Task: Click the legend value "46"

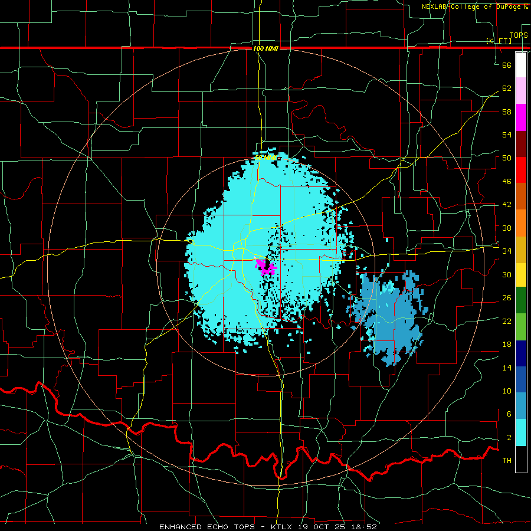Action: (507, 182)
